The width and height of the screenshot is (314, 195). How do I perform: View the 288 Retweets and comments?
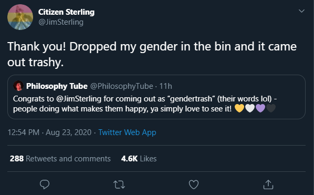60,159
